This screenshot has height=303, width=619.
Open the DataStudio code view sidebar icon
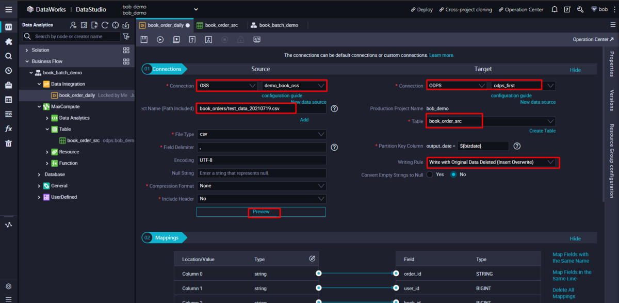8,27
